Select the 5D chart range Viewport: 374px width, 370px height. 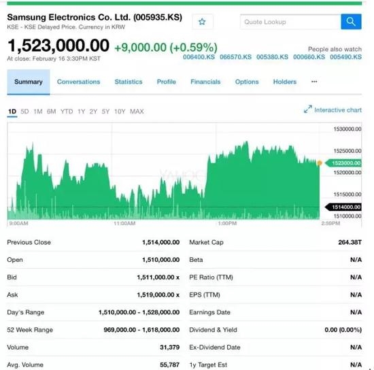[x=24, y=112]
